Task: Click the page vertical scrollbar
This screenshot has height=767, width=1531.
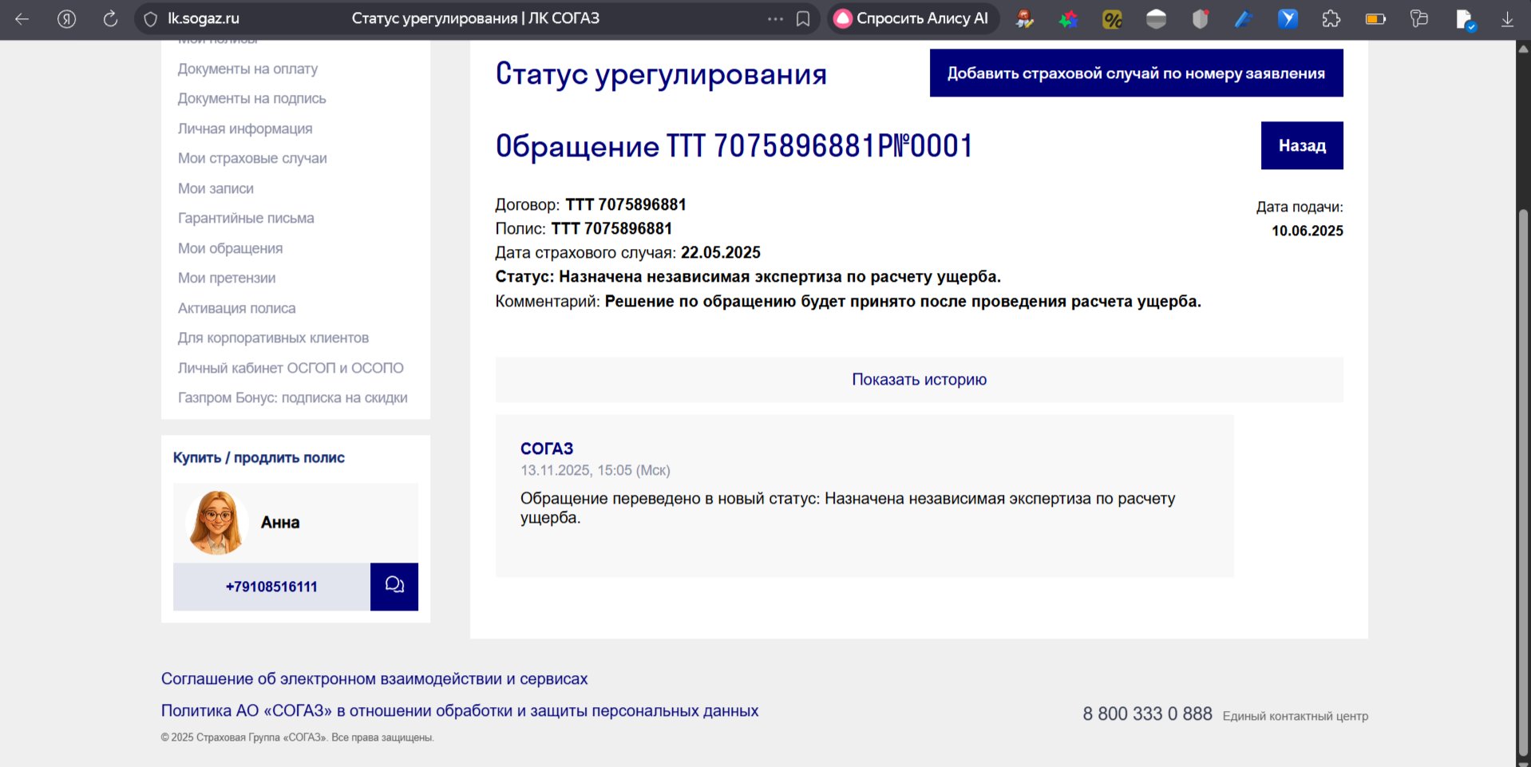Action: click(x=1523, y=479)
